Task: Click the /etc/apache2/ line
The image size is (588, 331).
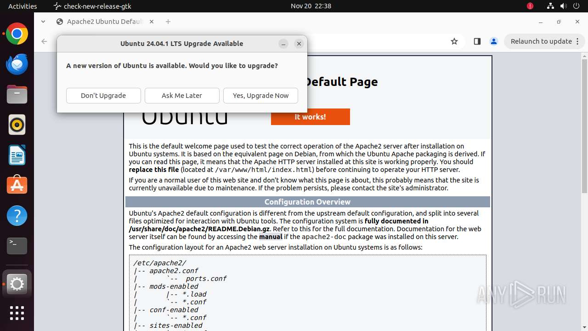Action: click(x=160, y=263)
